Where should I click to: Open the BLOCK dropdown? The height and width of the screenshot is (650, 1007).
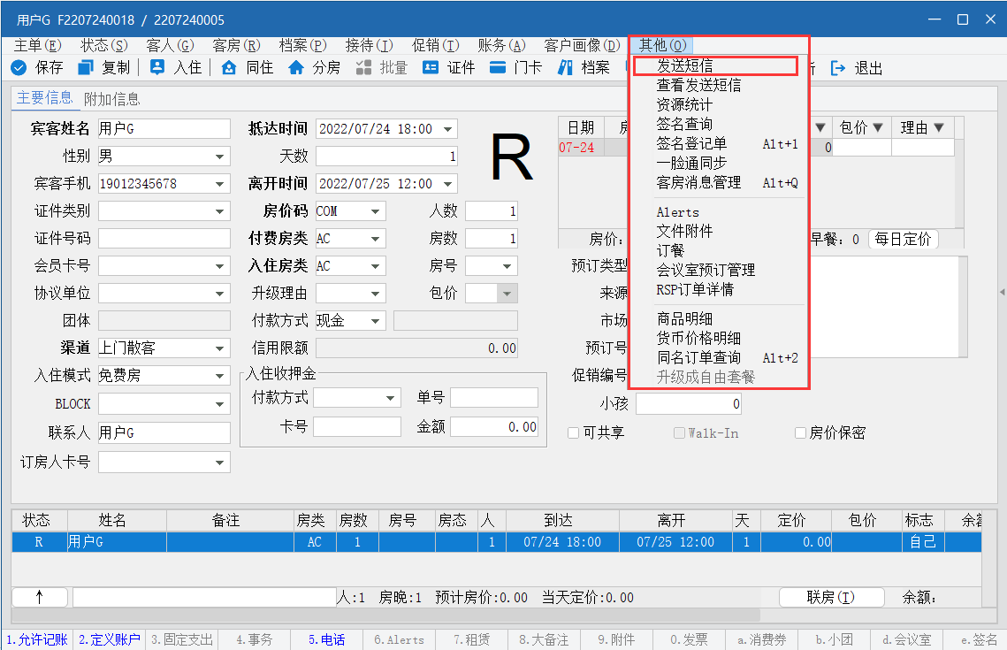(219, 404)
